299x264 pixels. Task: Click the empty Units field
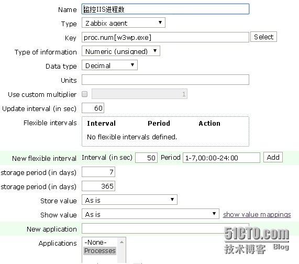[x=165, y=80]
